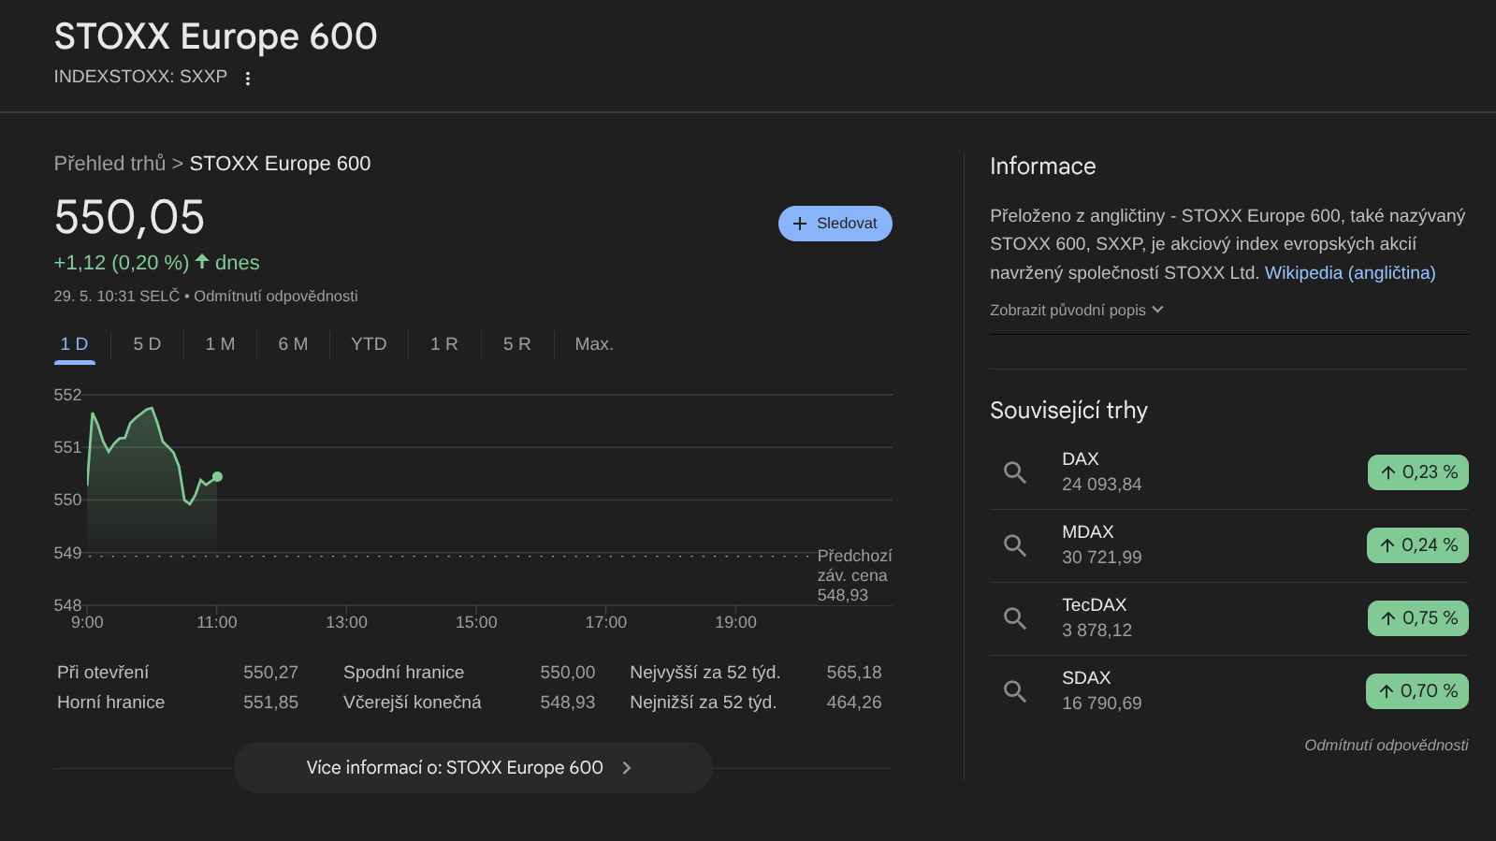The image size is (1496, 841).
Task: Show the 1 R chart range
Action: [x=444, y=344]
